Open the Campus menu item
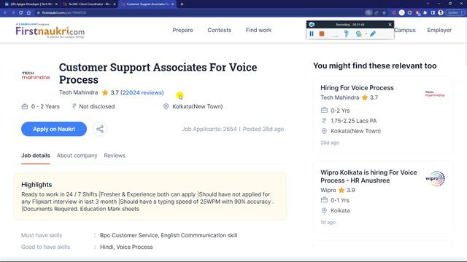 404,30
